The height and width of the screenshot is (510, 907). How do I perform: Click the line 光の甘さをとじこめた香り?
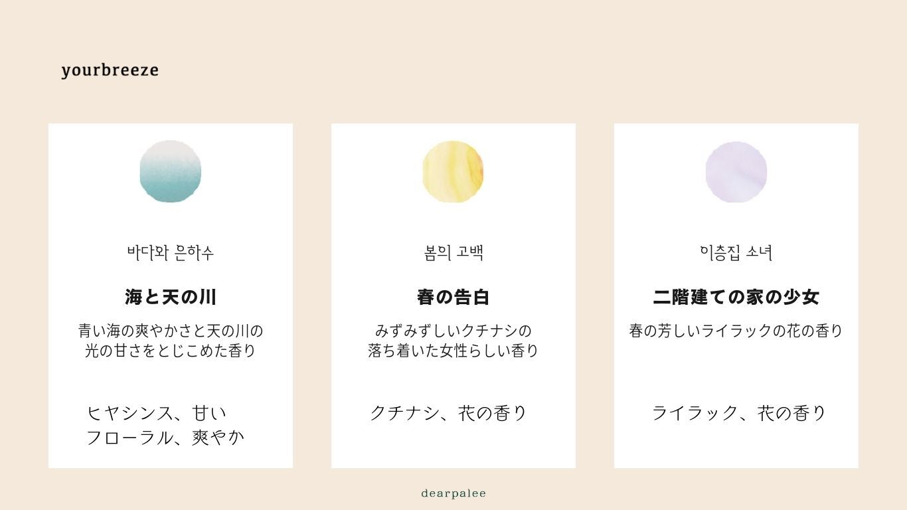[171, 350]
